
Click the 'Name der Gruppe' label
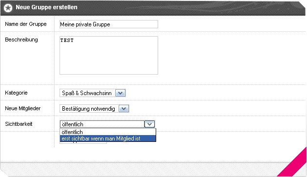[26, 24]
